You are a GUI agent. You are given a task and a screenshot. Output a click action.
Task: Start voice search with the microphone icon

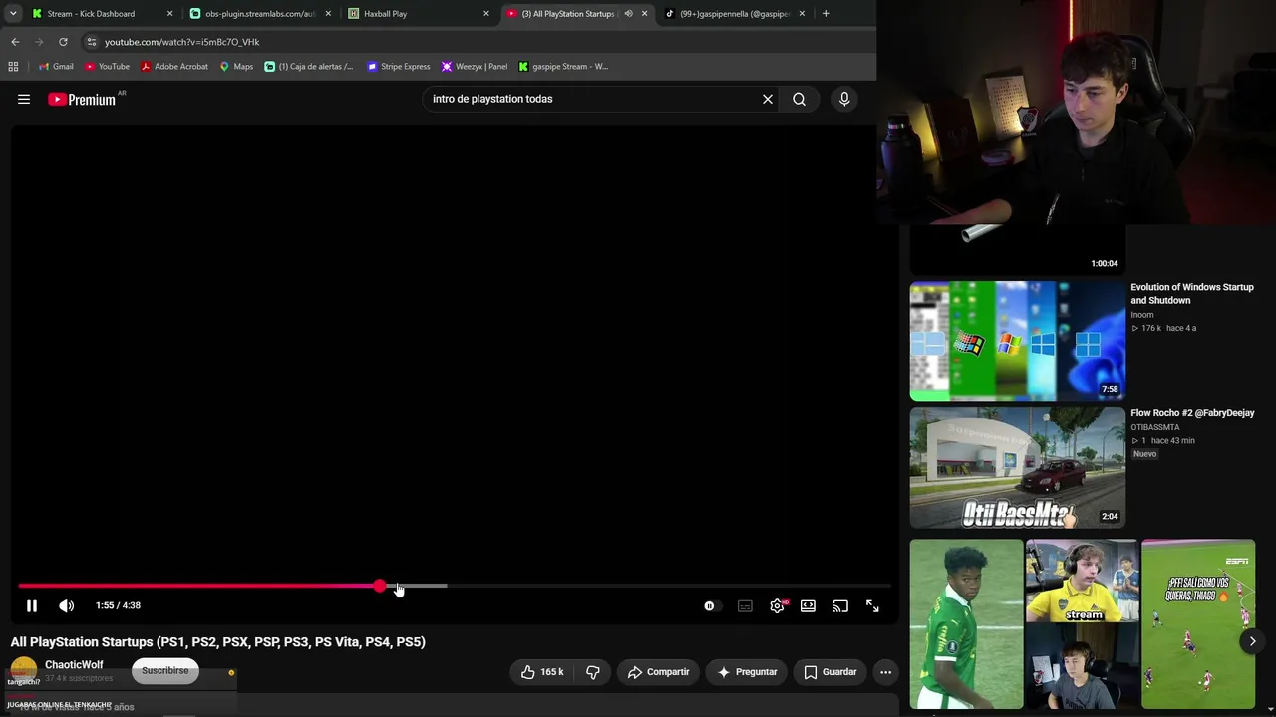[844, 99]
